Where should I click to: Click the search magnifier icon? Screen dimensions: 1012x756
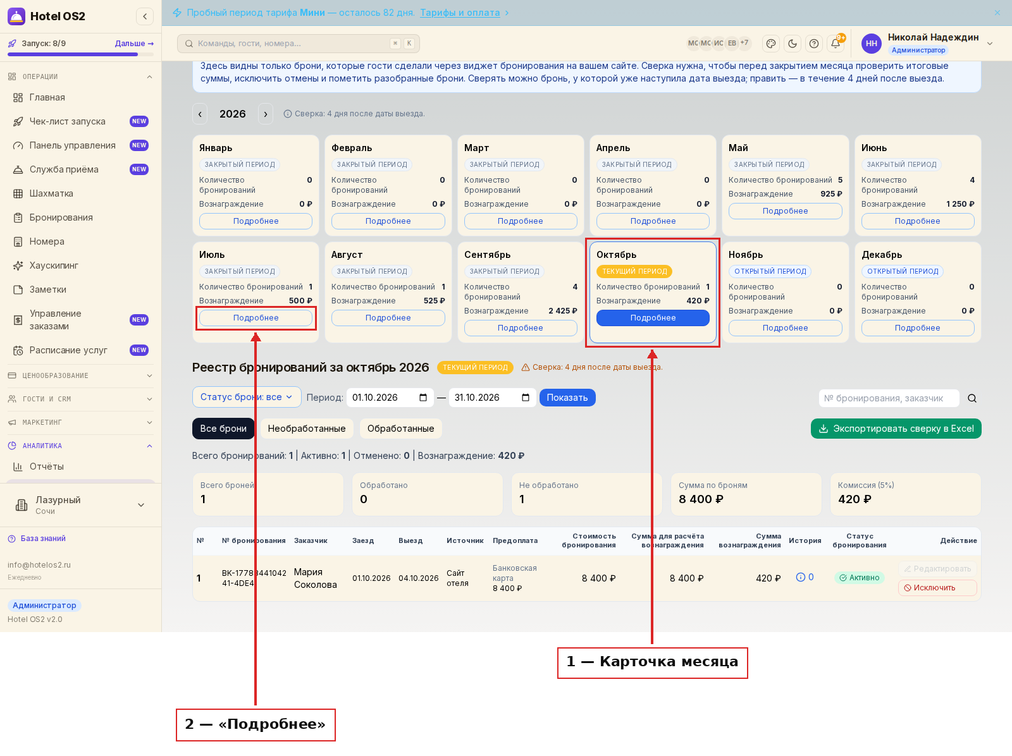click(x=972, y=398)
